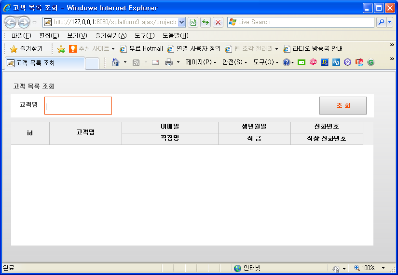This screenshot has width=398, height=275.
Task: Click the Stop loading red X icon
Action: pos(218,22)
